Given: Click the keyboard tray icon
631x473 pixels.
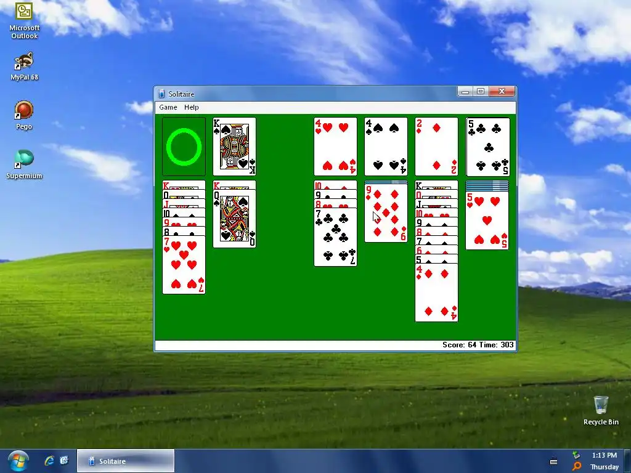Looking at the screenshot, I should pos(554,461).
